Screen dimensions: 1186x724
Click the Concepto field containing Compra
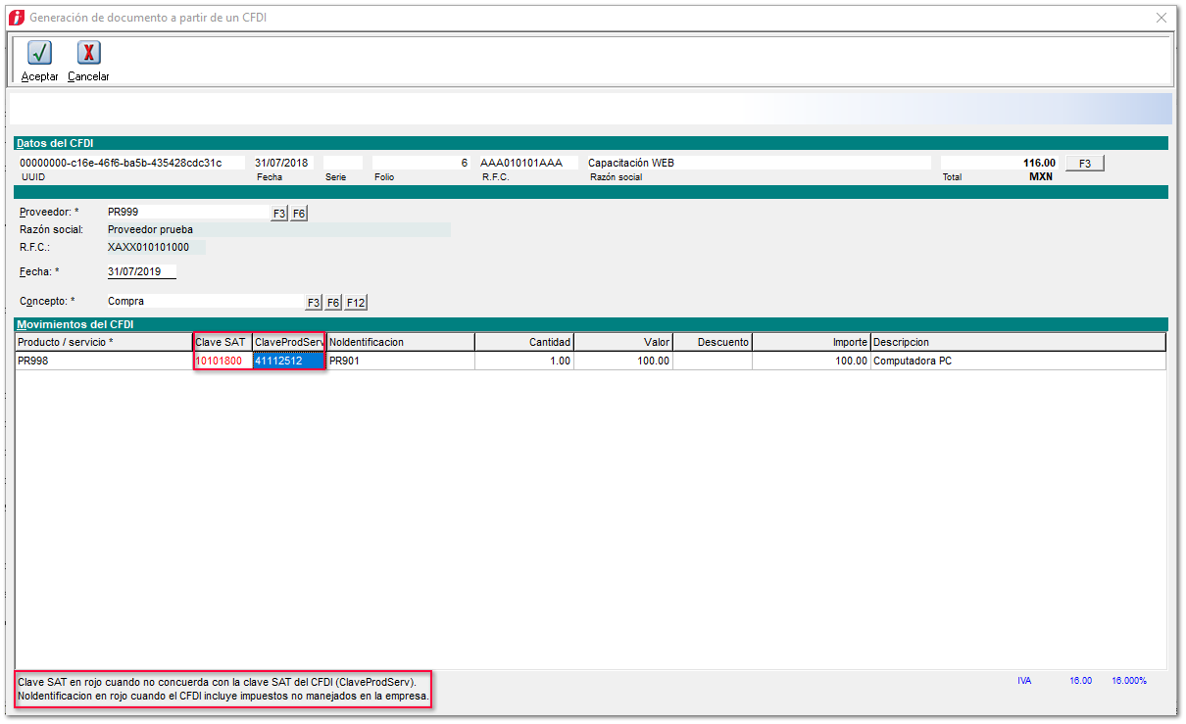[x=205, y=302]
